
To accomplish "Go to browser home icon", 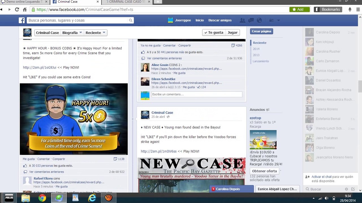I will coord(25,10).
